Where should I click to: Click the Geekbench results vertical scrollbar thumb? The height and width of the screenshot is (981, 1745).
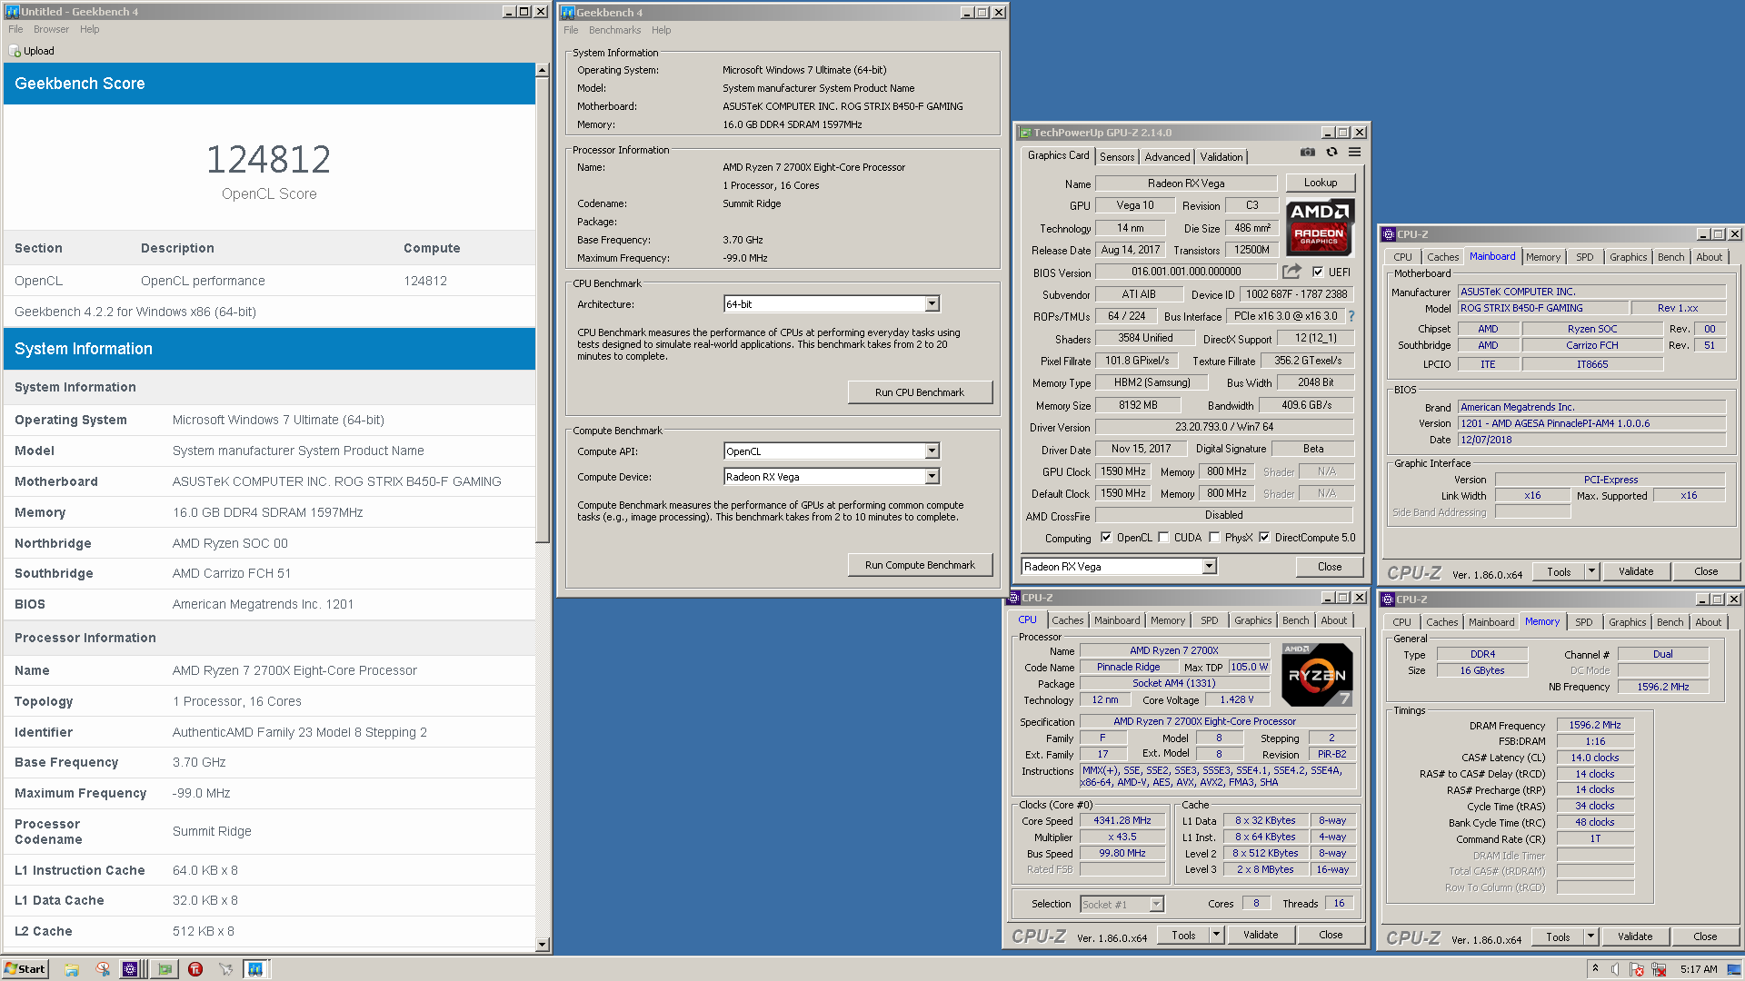(x=543, y=310)
